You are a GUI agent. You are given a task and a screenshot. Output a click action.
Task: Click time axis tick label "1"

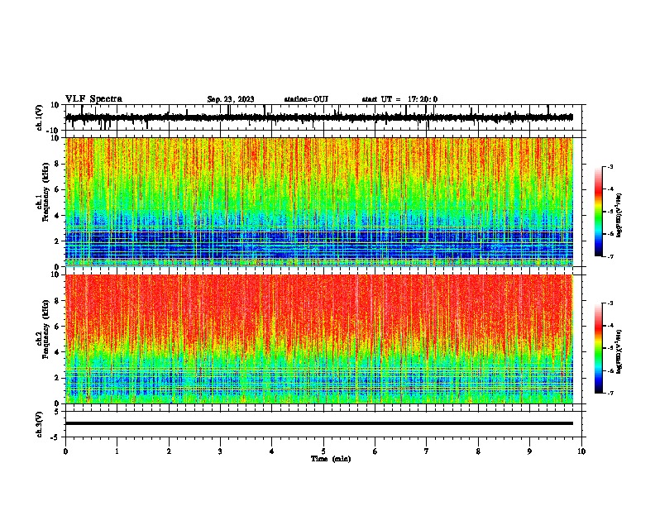point(117,451)
